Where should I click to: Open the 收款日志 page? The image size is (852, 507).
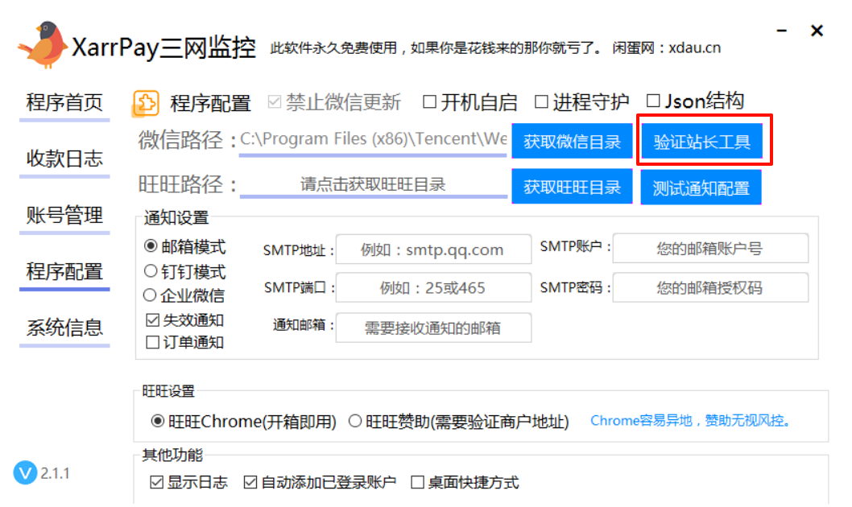[x=63, y=159]
